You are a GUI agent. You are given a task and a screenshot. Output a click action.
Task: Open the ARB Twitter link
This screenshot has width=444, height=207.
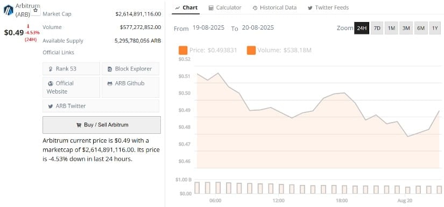click(101, 106)
